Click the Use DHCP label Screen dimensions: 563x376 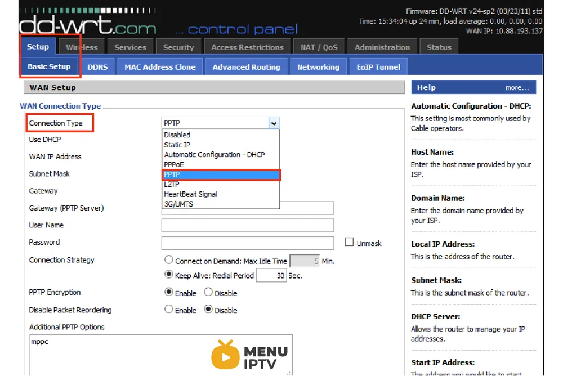point(45,140)
